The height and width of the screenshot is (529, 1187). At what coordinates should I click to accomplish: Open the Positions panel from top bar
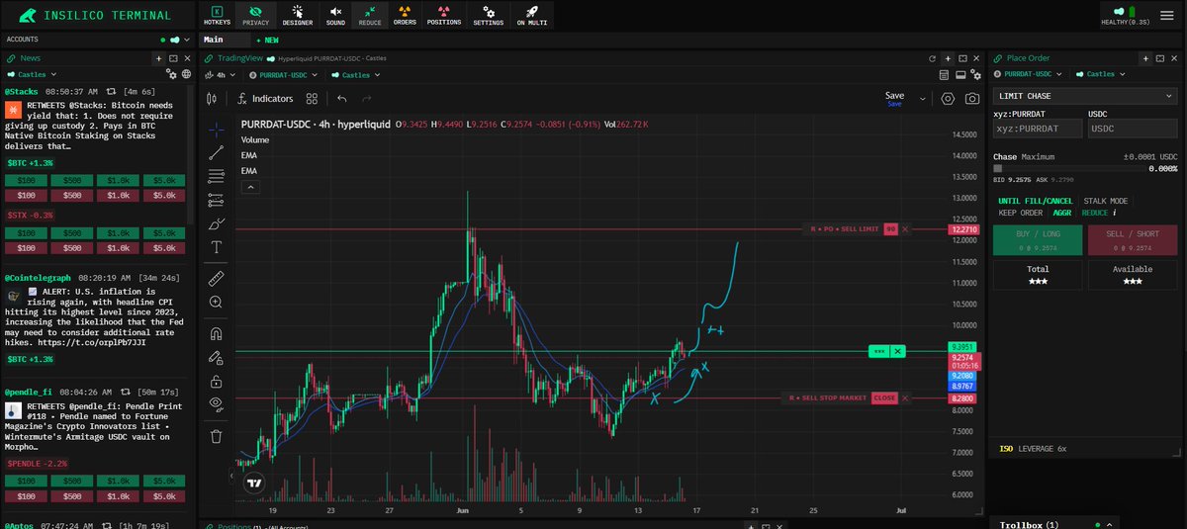(x=444, y=15)
